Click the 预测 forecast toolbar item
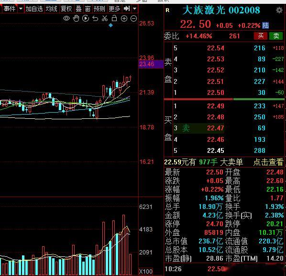 click(99, 9)
